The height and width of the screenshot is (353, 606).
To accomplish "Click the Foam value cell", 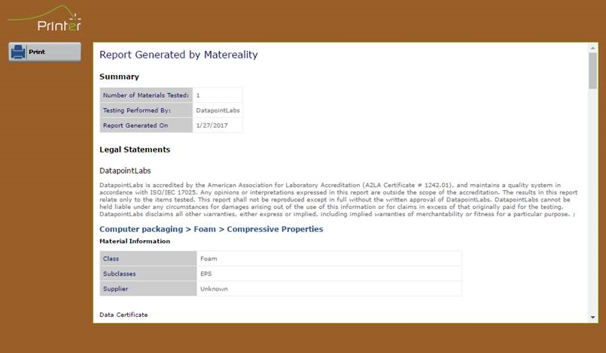I will tap(329, 258).
